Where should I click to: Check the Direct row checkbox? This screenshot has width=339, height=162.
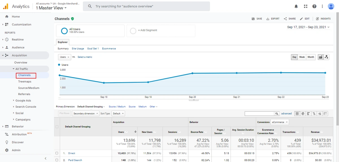57,153
